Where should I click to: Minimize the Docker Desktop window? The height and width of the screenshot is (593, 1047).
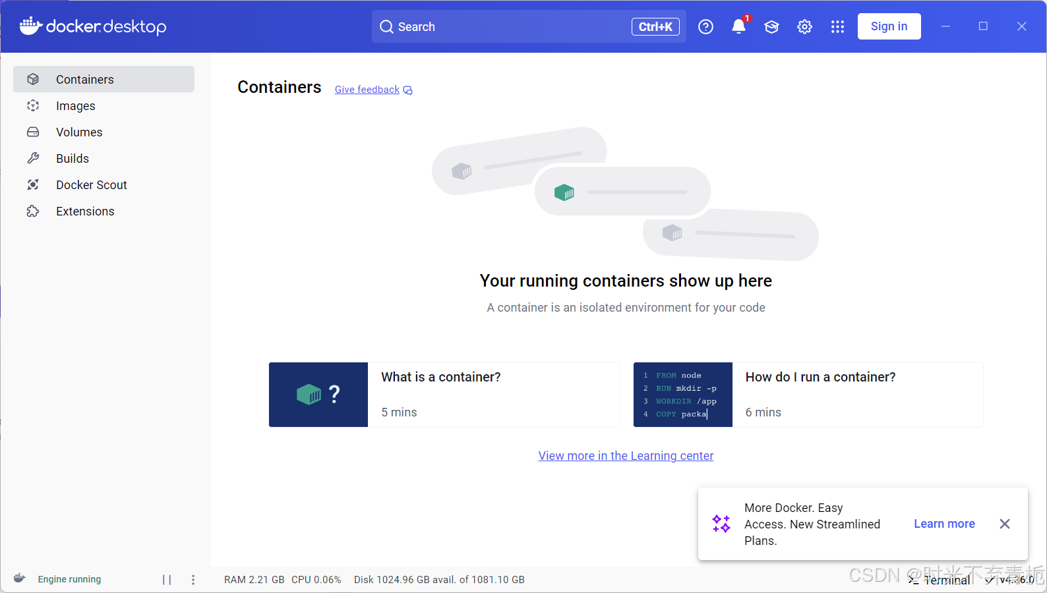tap(945, 26)
